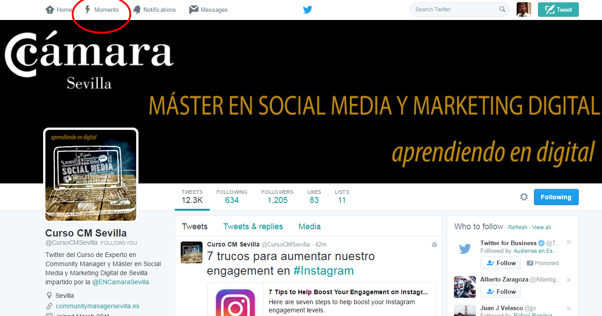Open the 42m tweet timestamp
The height and width of the screenshot is (316, 602).
click(321, 244)
